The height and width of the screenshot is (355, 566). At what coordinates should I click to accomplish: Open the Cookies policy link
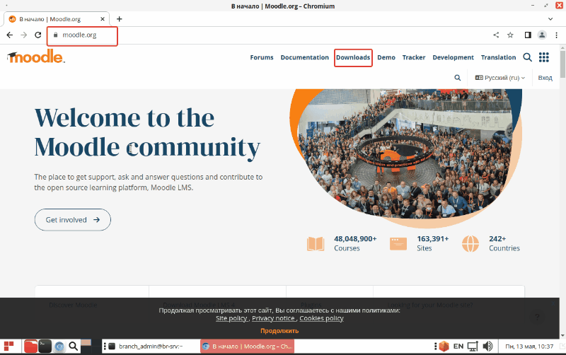[x=321, y=318]
